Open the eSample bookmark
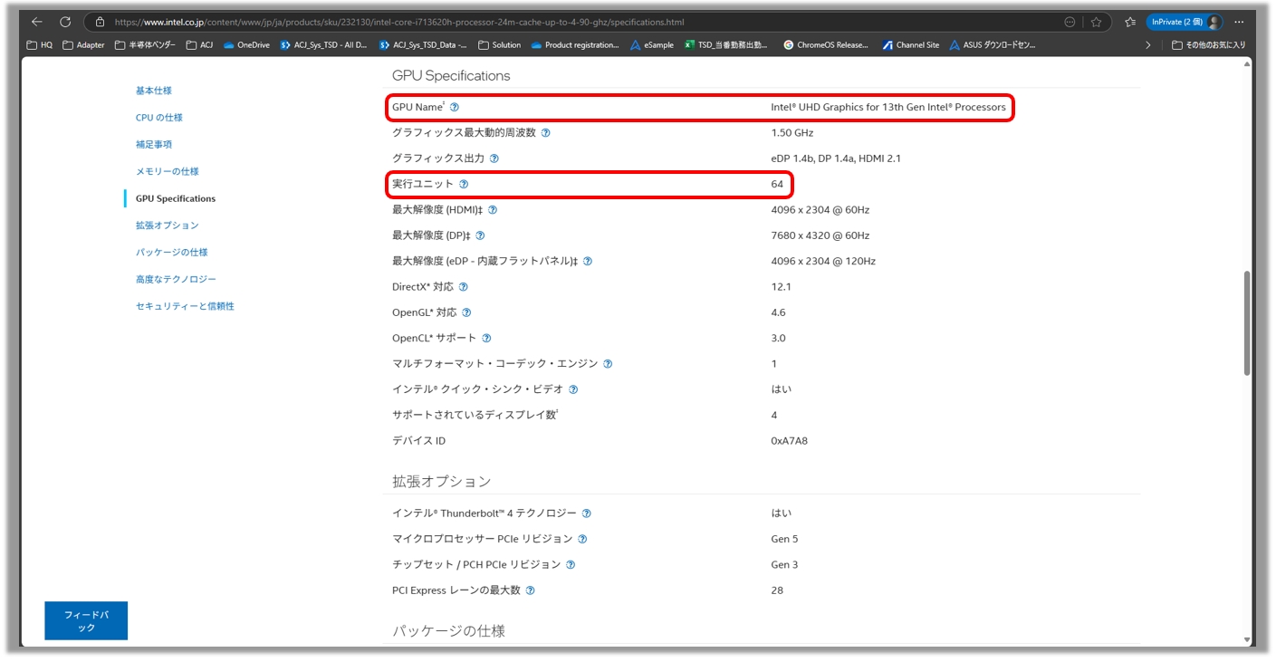This screenshot has width=1276, height=662. [x=652, y=44]
